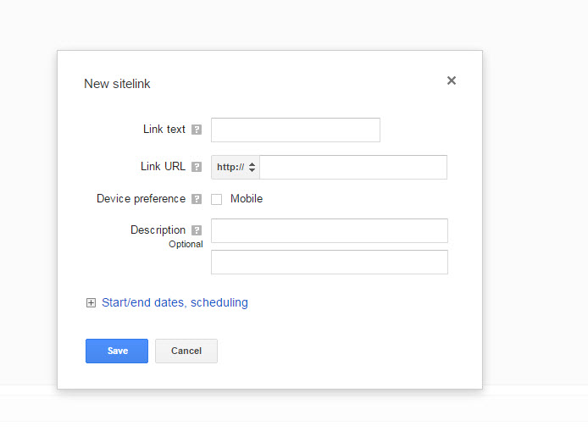
Task: Click the plus icon before scheduling
Action: (91, 303)
